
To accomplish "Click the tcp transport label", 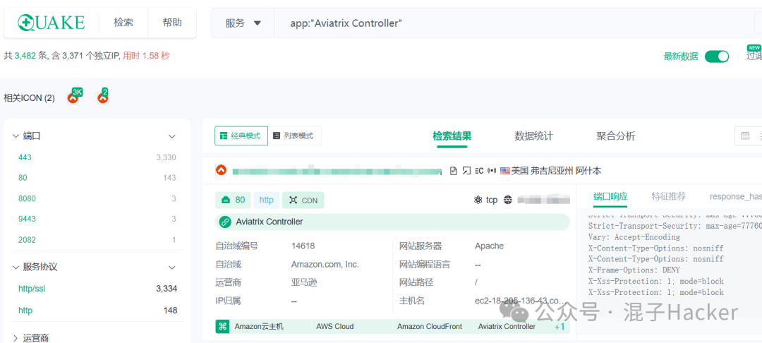I will click(492, 200).
